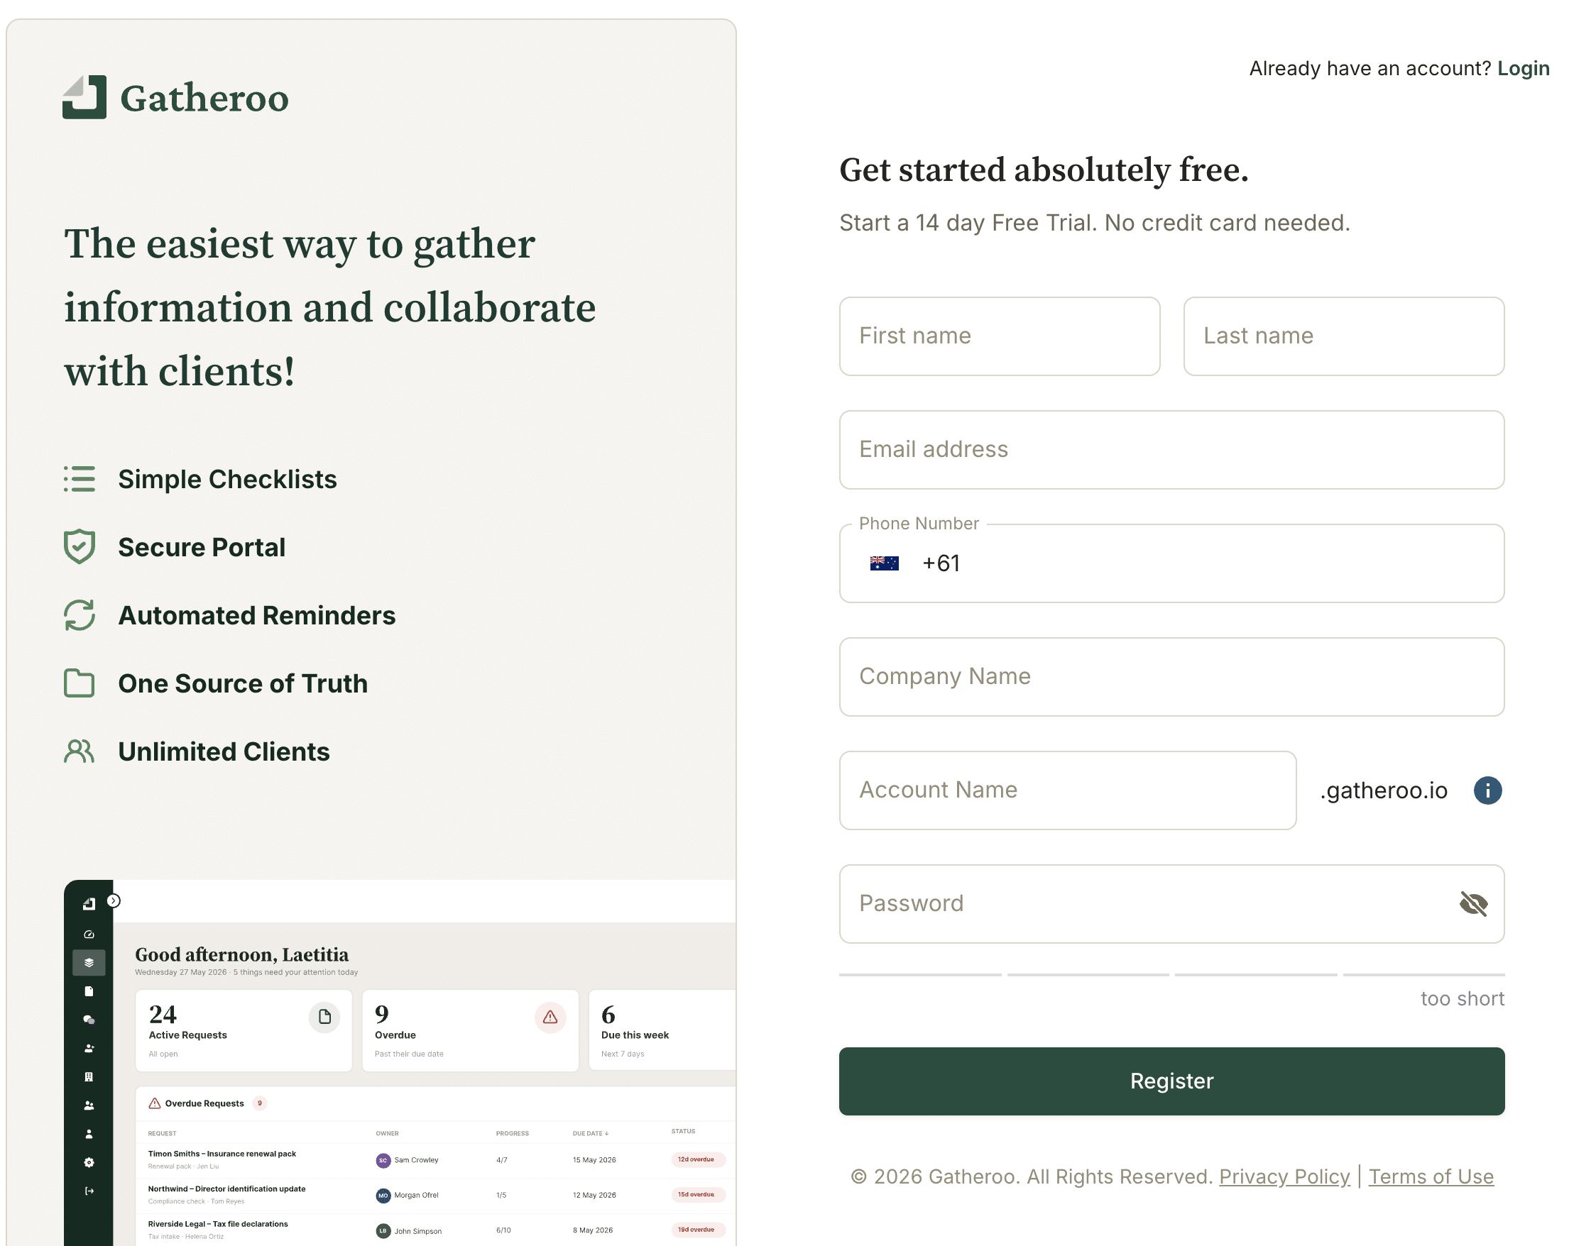The width and height of the screenshot is (1596, 1246).
Task: Click the preview sidebar stacked layers icon
Action: click(x=89, y=963)
